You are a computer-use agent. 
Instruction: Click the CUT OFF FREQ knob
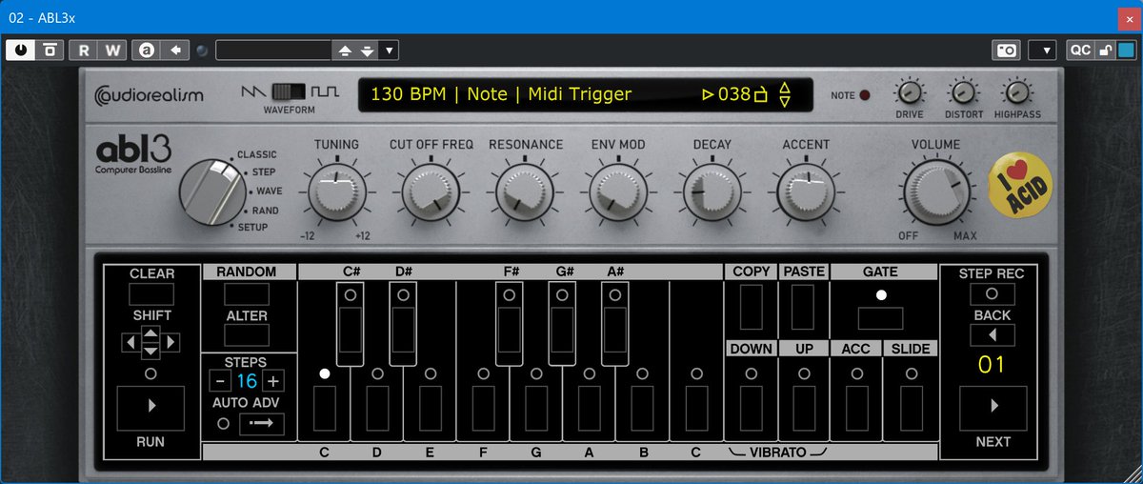(x=431, y=191)
